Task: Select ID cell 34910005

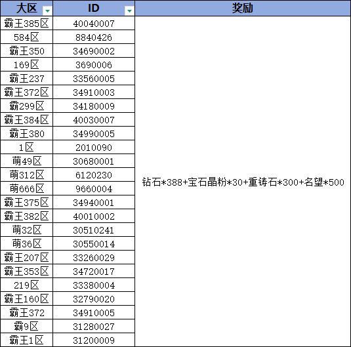Action: pyautogui.click(x=94, y=312)
